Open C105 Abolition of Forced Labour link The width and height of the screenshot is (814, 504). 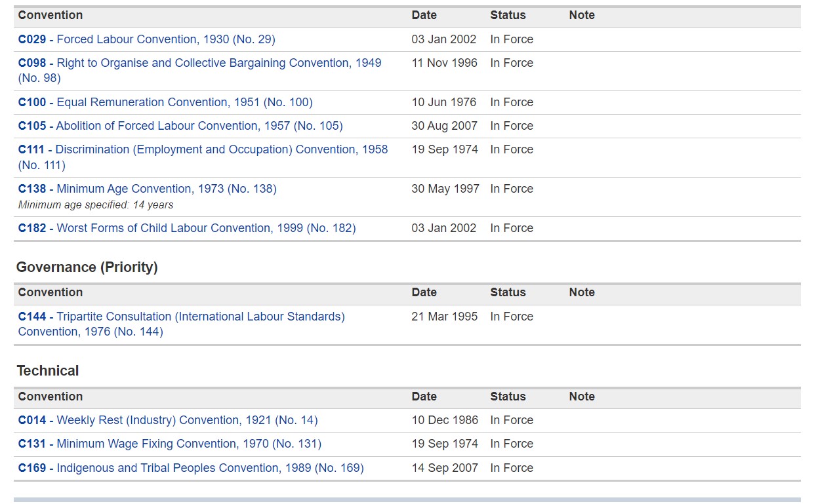coord(180,126)
